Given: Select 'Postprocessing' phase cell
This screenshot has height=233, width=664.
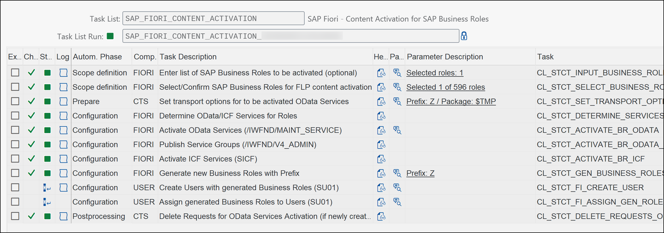Looking at the screenshot, I should point(99,216).
